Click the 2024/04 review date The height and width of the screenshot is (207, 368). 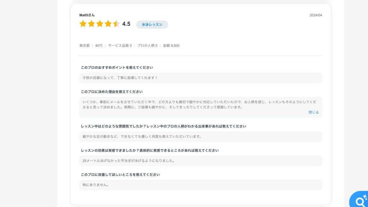coord(316,15)
